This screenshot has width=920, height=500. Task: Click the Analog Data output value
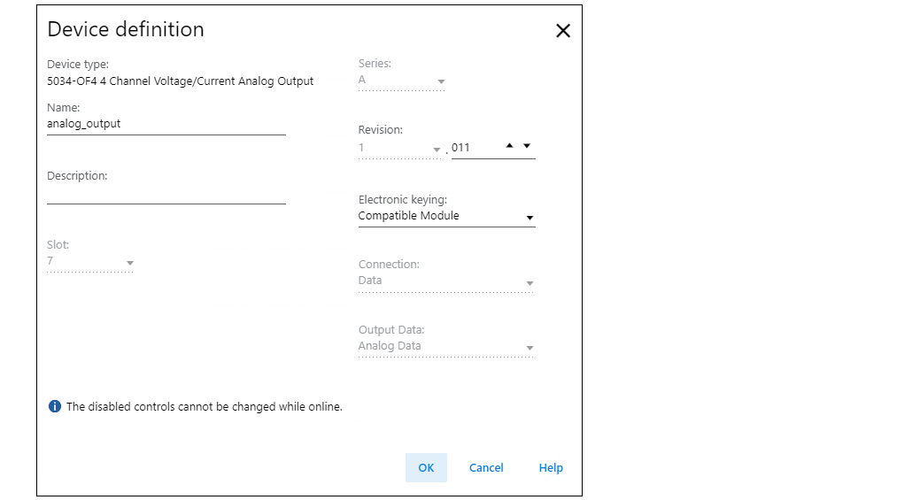coord(390,346)
